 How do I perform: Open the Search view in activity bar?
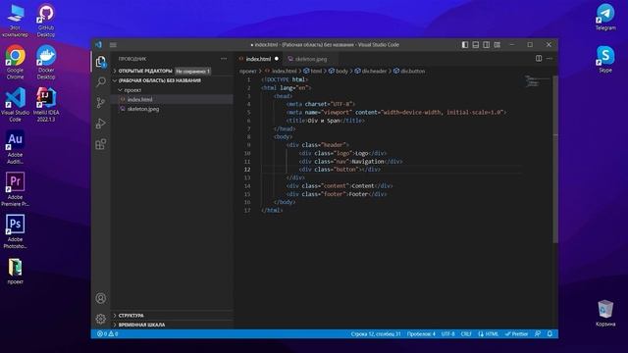click(x=101, y=81)
